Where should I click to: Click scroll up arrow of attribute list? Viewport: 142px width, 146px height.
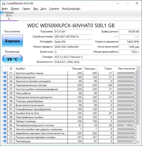pos(138,68)
